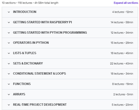The image size is (139, 110).
Task: Open the INTRODUCTION section title
Action: (x=25, y=12)
